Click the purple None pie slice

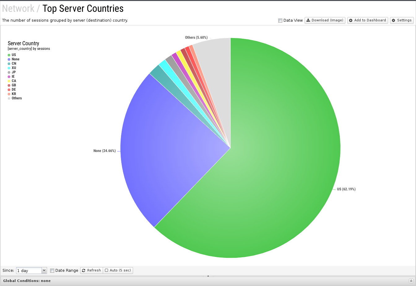(x=167, y=149)
